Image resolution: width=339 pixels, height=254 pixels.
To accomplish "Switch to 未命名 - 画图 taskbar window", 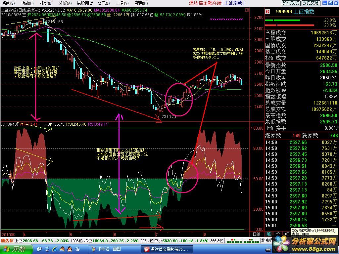I will click(114, 249).
